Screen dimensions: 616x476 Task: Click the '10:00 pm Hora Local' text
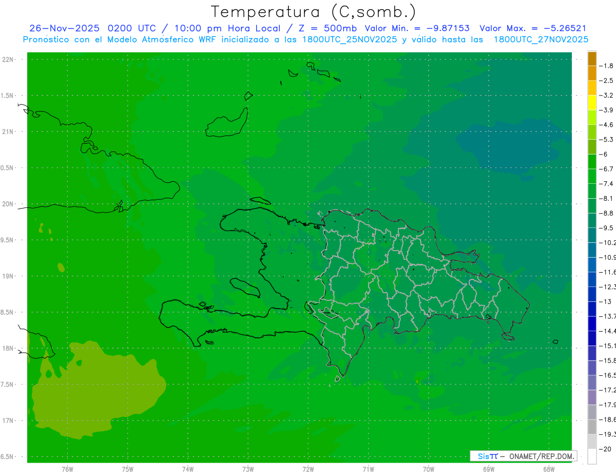228,28
